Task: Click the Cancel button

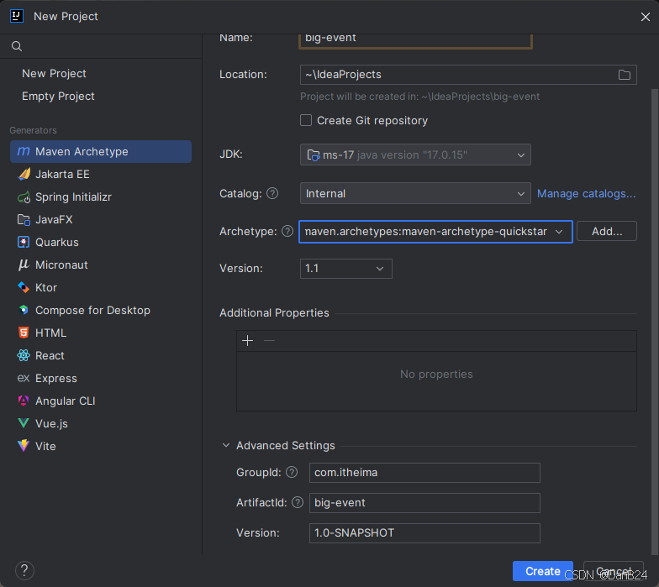Action: point(614,571)
